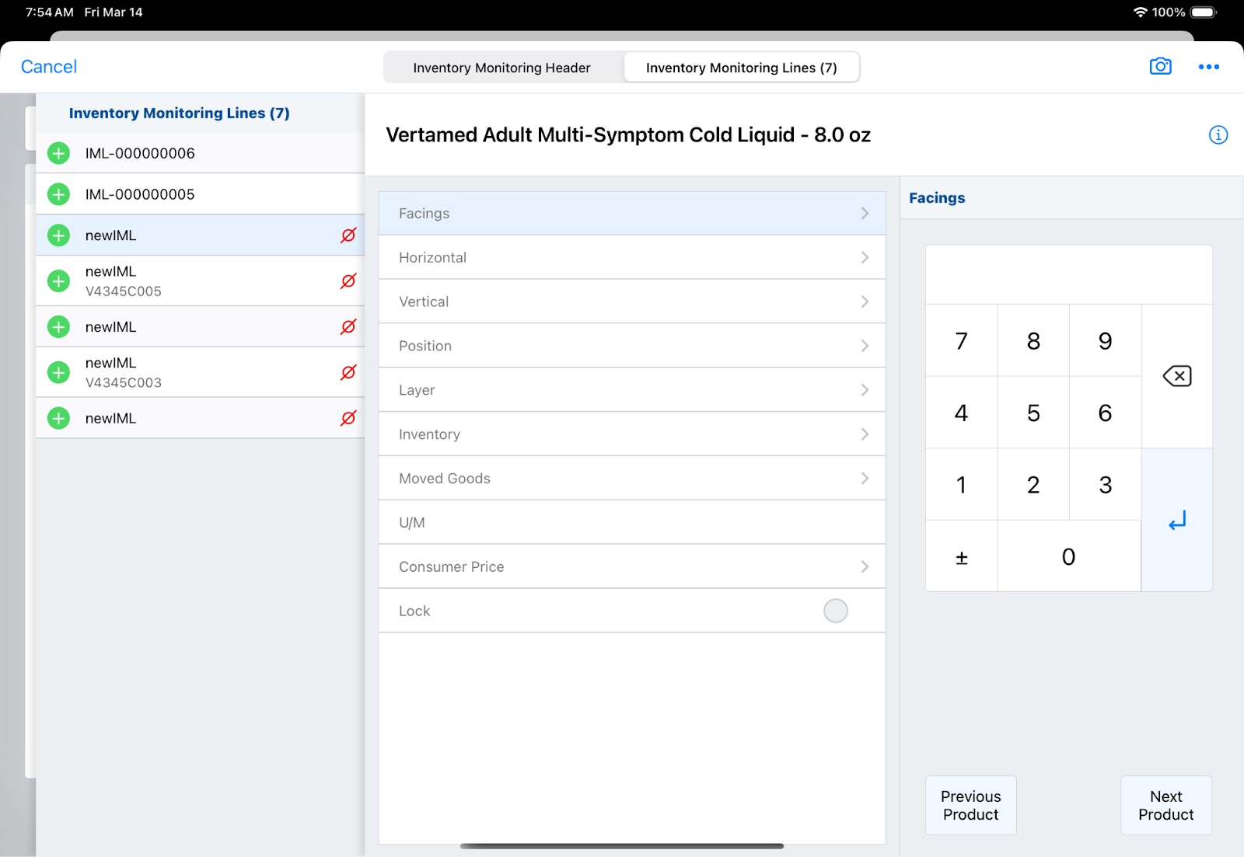Open the three-dot more options menu
Image resolution: width=1244 pixels, height=857 pixels.
click(x=1208, y=67)
